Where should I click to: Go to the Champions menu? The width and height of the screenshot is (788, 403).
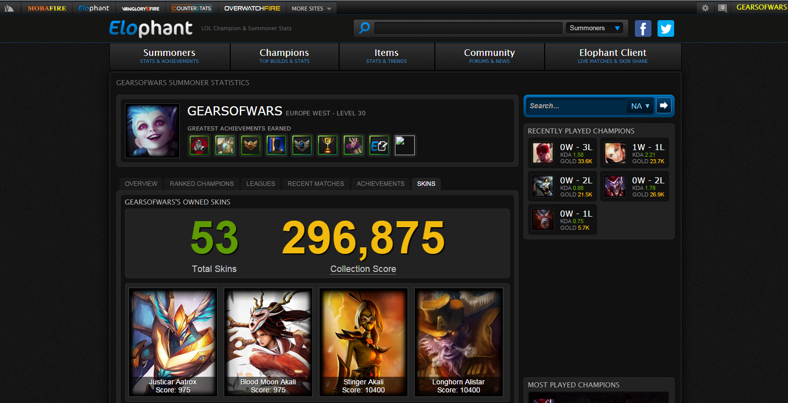click(285, 56)
